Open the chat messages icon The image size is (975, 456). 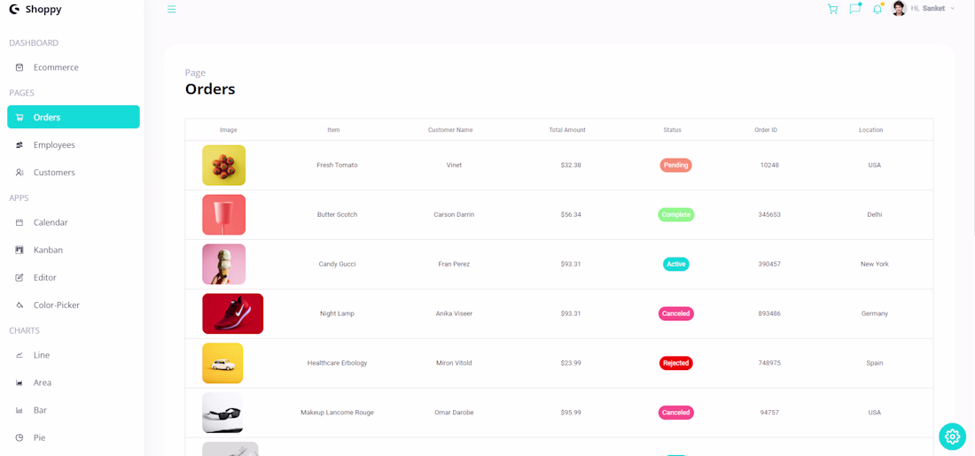855,9
